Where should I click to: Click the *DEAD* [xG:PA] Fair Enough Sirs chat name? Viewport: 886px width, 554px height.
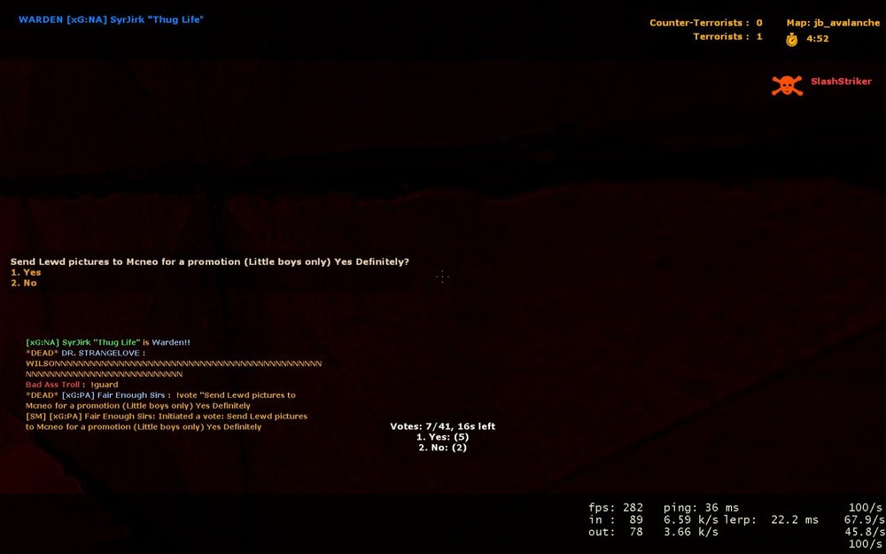pos(98,395)
